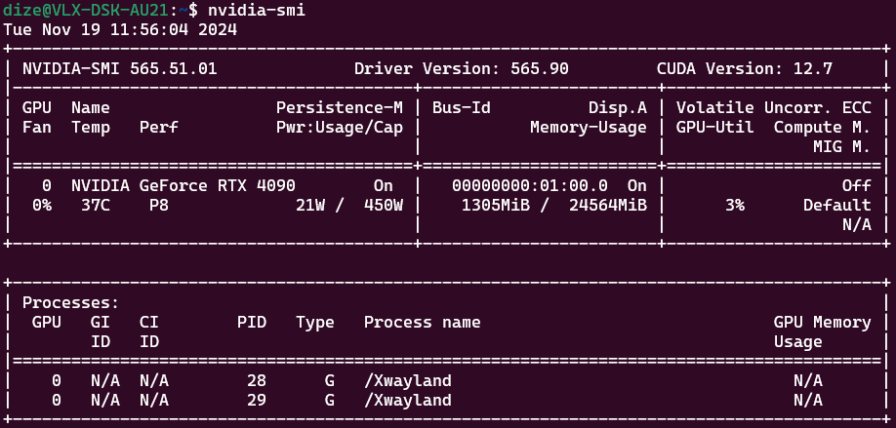The height and width of the screenshot is (428, 896).
Task: Click the 37C temperature reading
Action: [85, 206]
